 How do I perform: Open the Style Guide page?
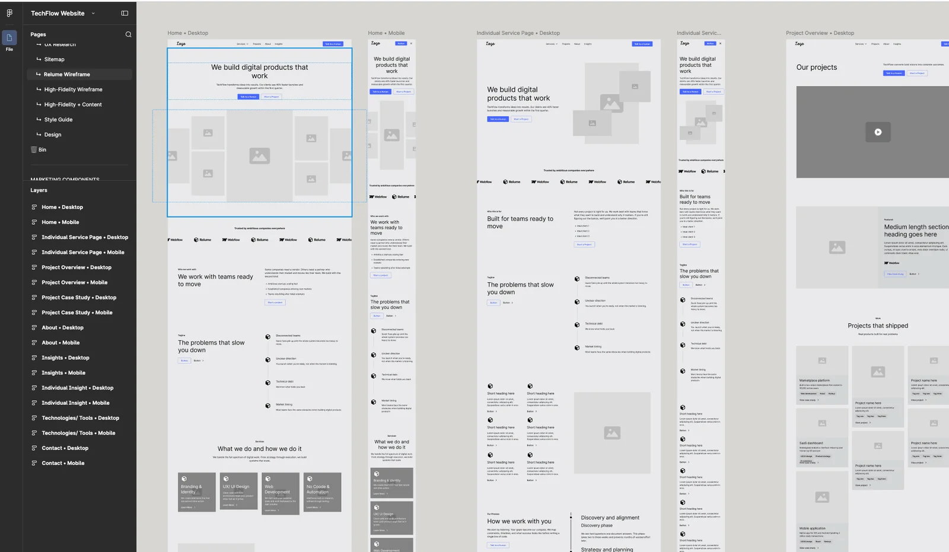click(58, 120)
